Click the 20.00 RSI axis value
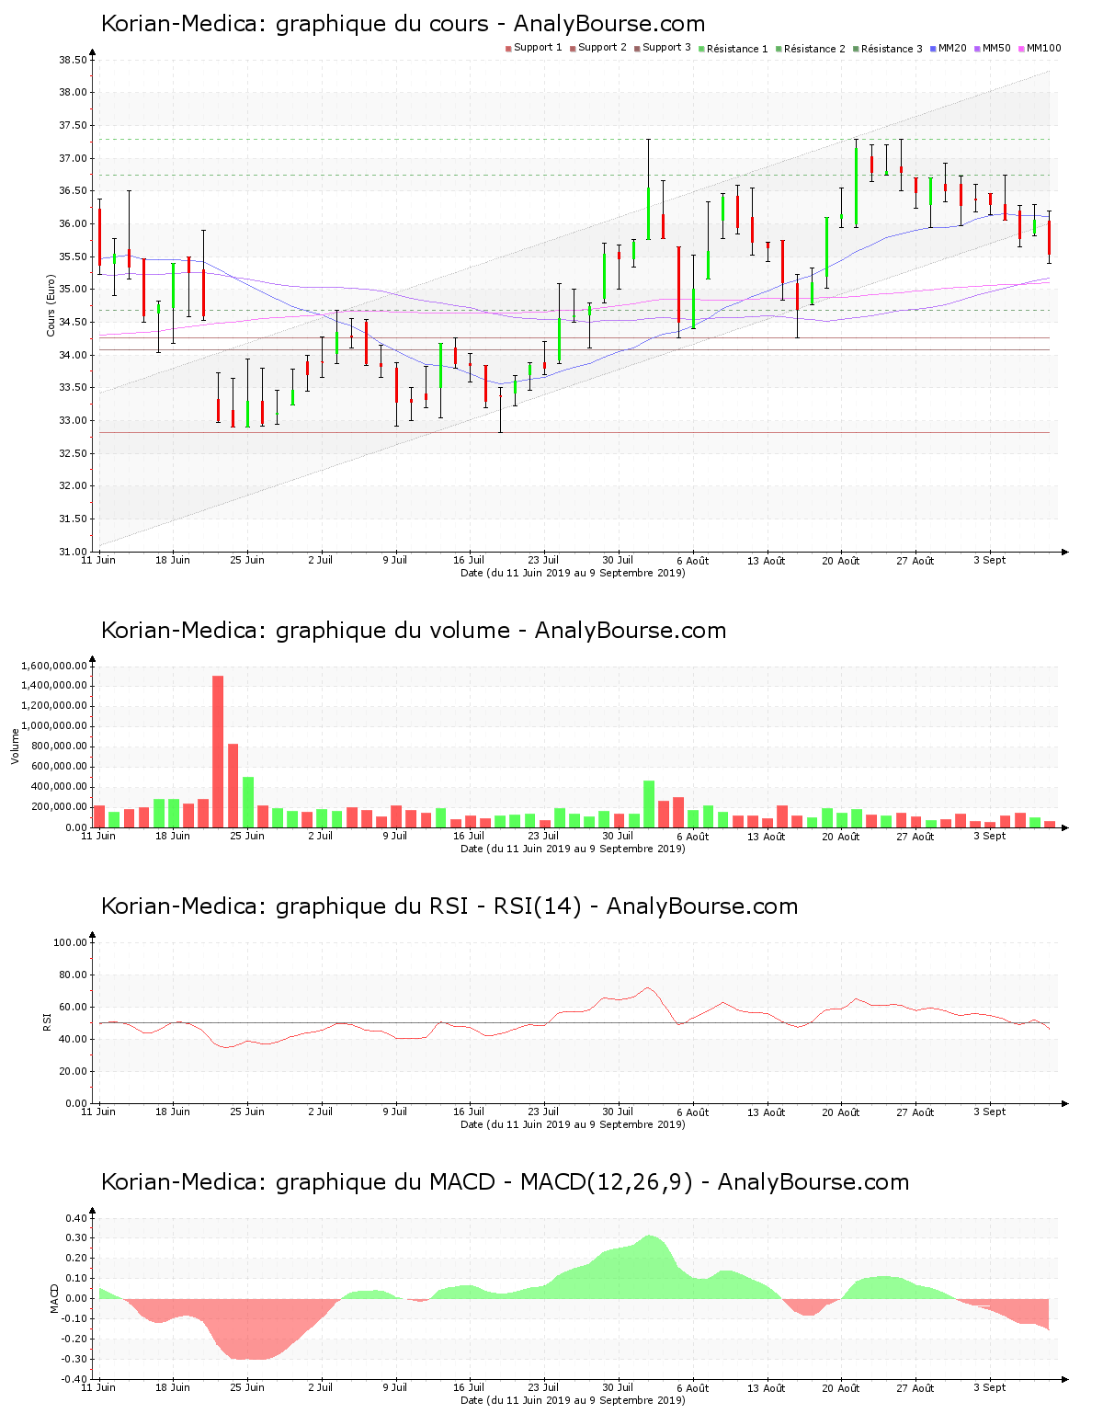Image resolution: width=1103 pixels, height=1425 pixels. click(73, 1071)
